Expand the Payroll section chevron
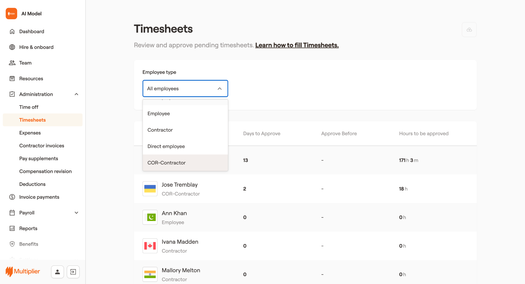Viewport: 525px width, 284px height. click(76, 213)
